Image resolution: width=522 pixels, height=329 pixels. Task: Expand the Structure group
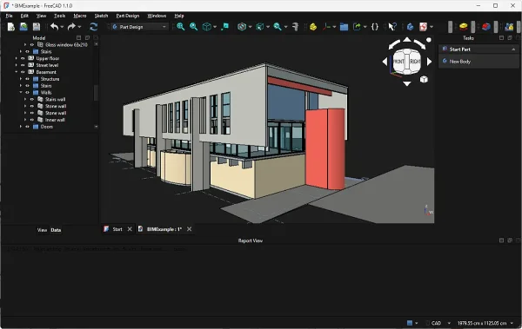[21, 79]
